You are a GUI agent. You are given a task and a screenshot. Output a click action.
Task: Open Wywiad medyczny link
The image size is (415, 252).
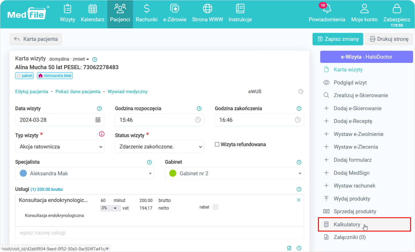coord(128,92)
